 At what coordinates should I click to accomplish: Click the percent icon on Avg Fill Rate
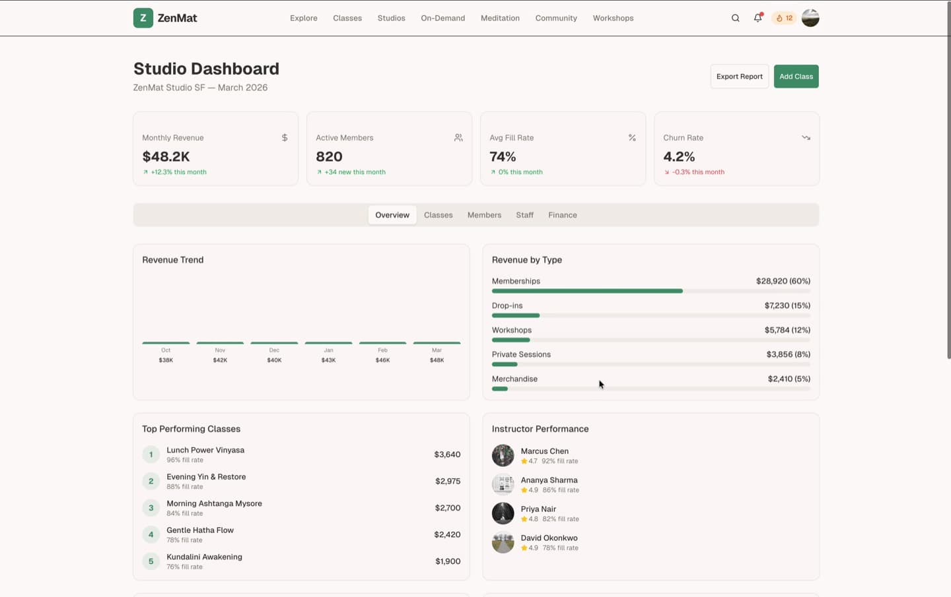(632, 137)
